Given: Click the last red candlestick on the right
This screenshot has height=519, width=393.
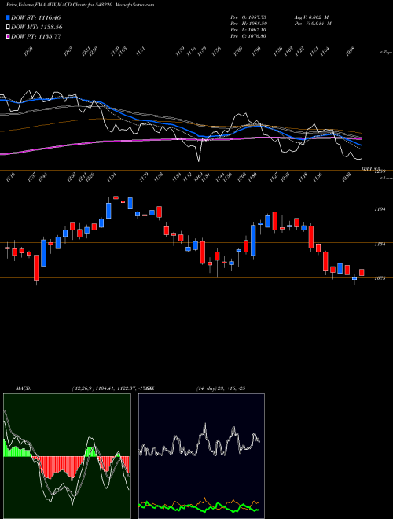Looking at the screenshot, I should [362, 272].
